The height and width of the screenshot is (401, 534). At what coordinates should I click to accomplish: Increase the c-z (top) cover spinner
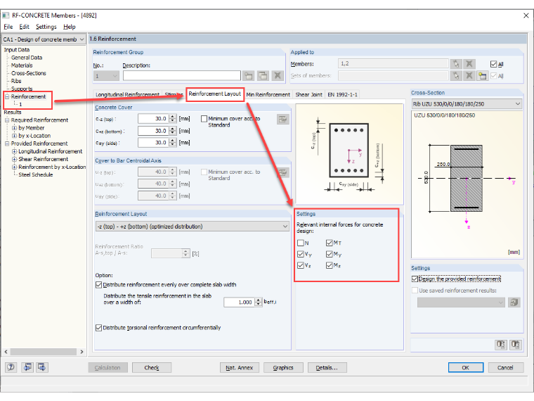(173, 116)
